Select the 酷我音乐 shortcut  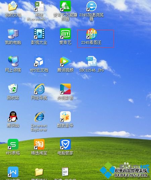pyautogui.click(x=65, y=117)
